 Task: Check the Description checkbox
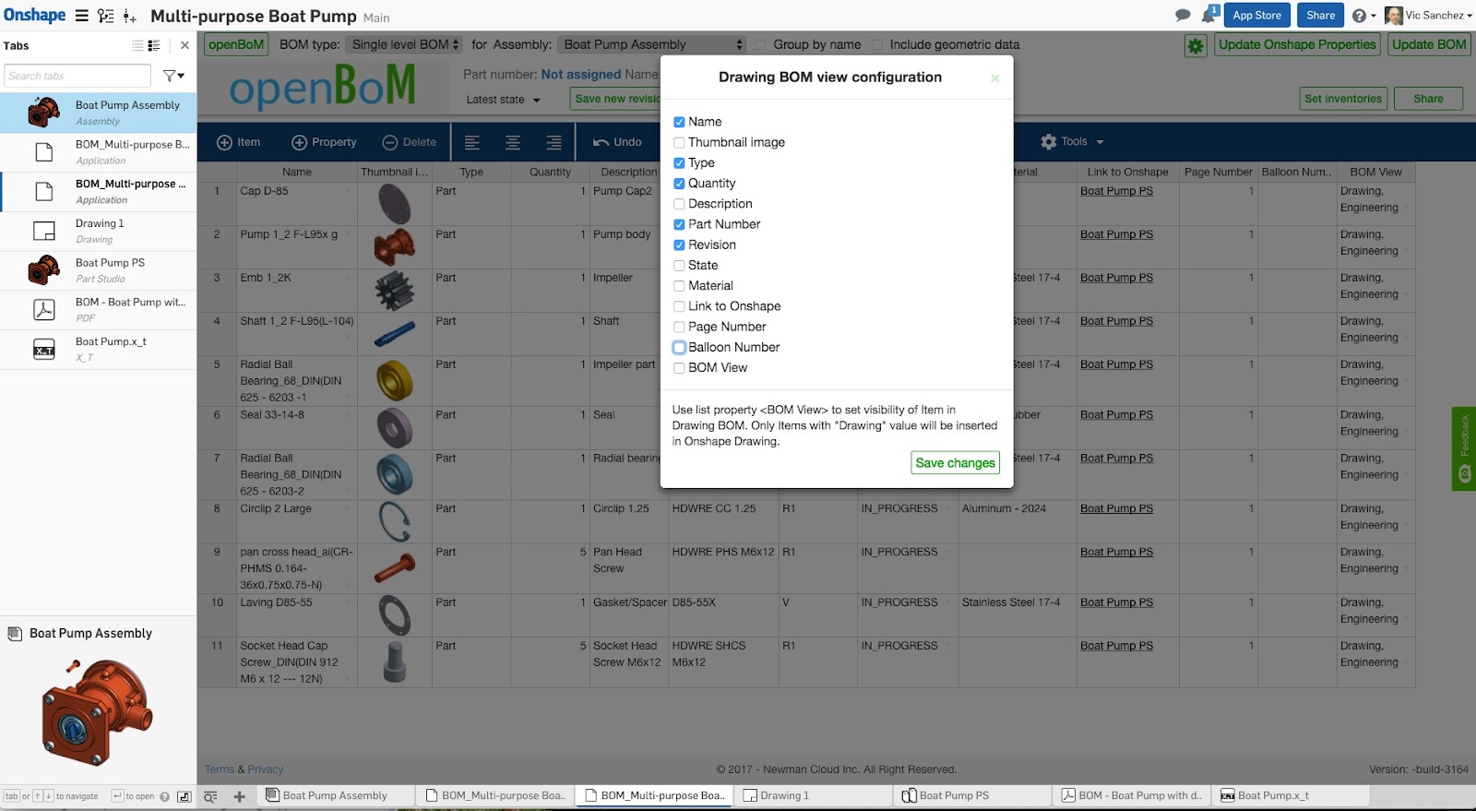pyautogui.click(x=679, y=204)
